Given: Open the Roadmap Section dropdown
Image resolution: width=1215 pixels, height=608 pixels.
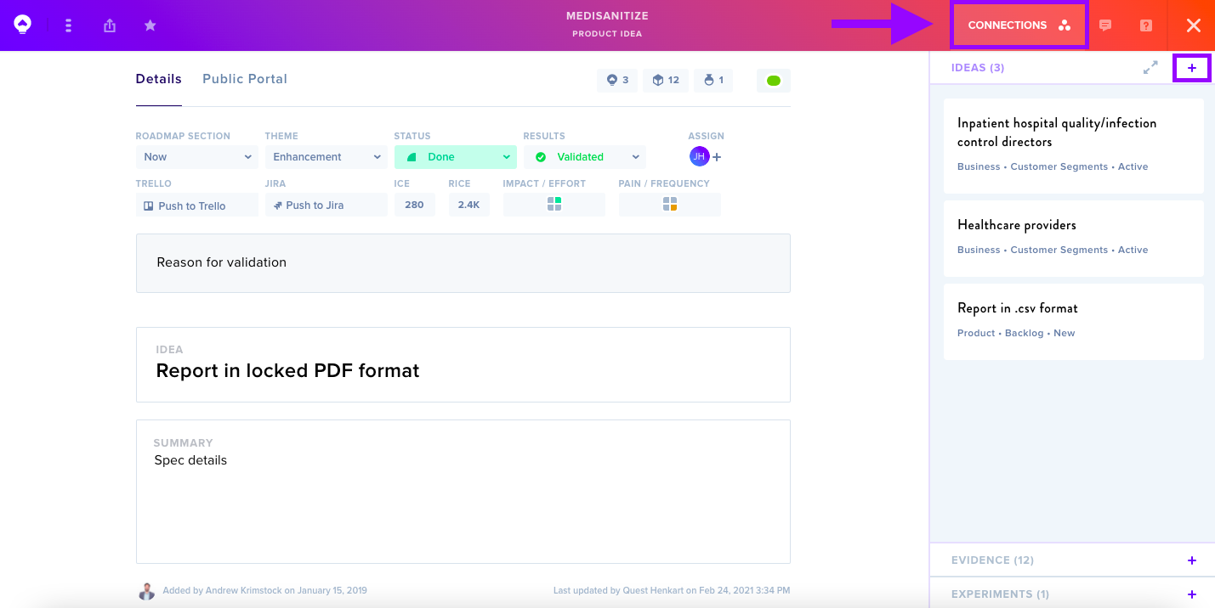Looking at the screenshot, I should pos(197,157).
